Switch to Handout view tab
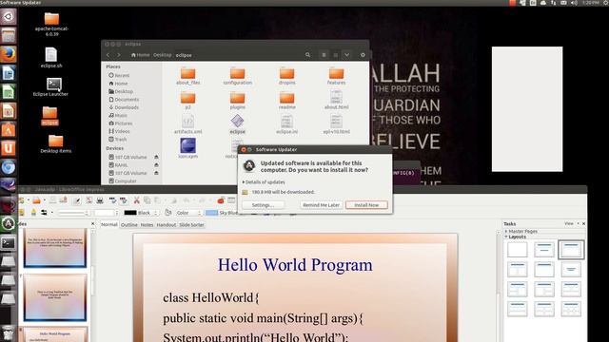 click(167, 225)
